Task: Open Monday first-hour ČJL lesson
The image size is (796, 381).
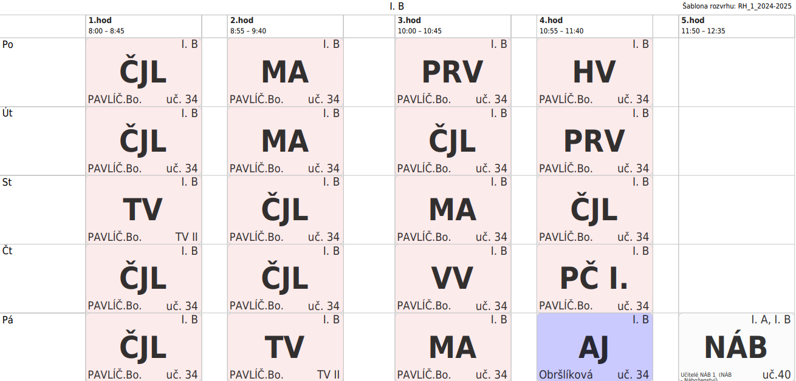Action: (143, 72)
